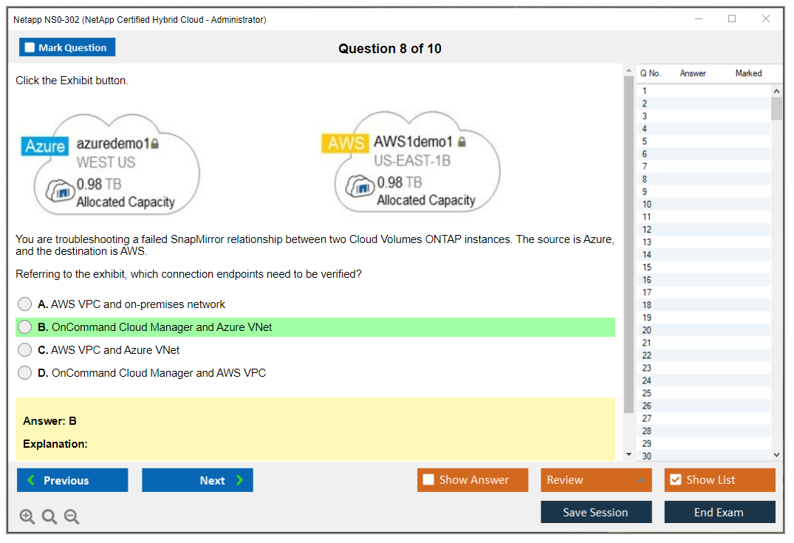Go back to the Previous question
794x543 pixels.
[72, 480]
